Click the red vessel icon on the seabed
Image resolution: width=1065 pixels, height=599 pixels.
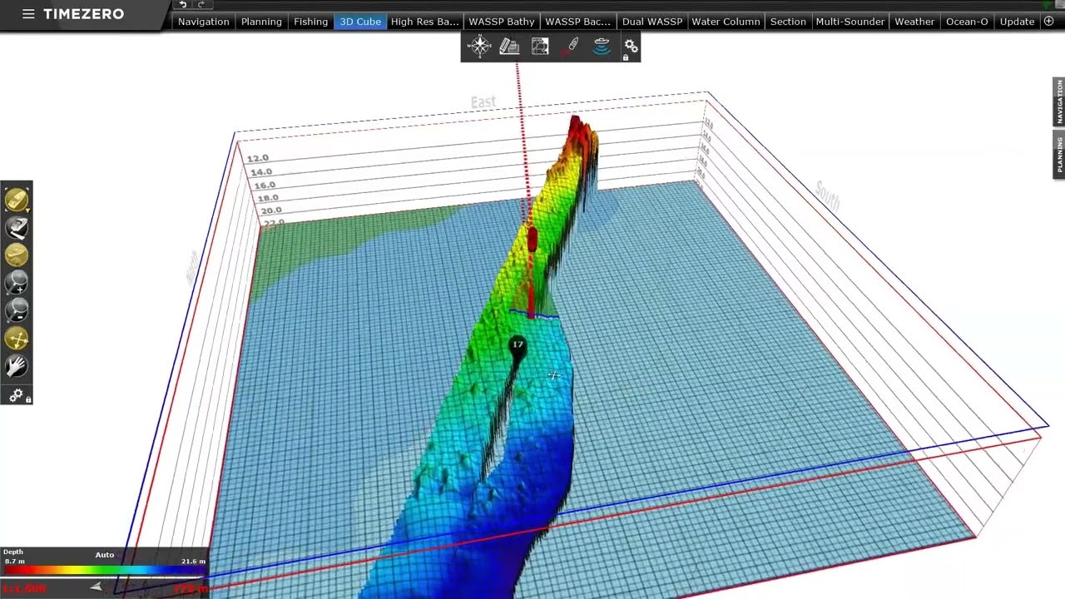(x=532, y=240)
